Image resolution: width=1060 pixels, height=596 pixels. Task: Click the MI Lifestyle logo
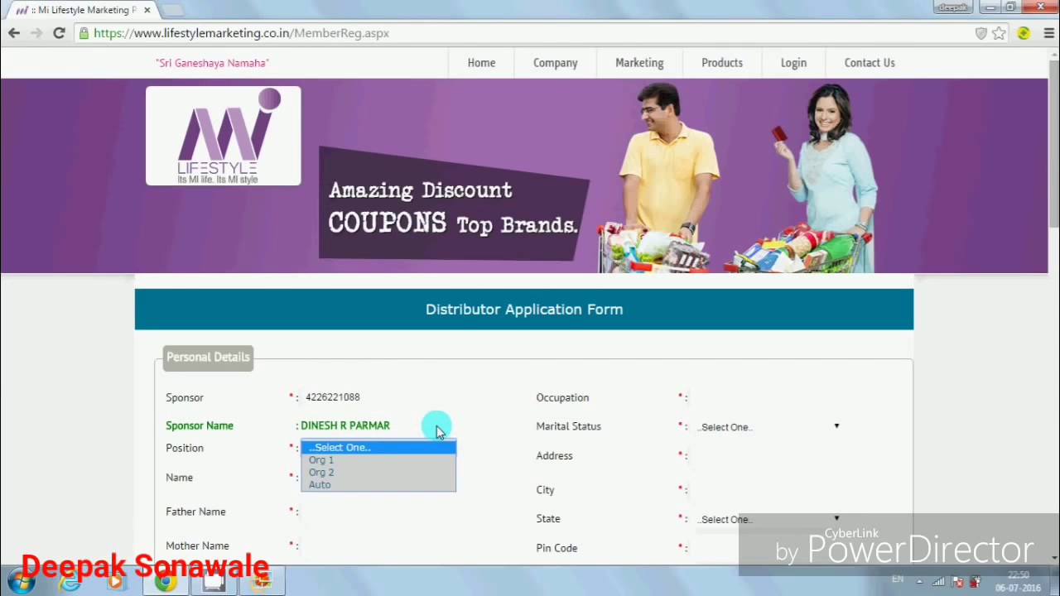coord(224,136)
